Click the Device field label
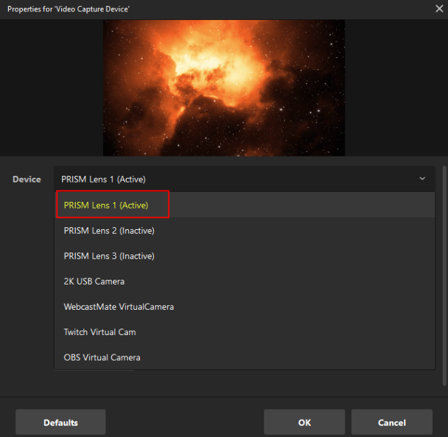 tap(27, 179)
